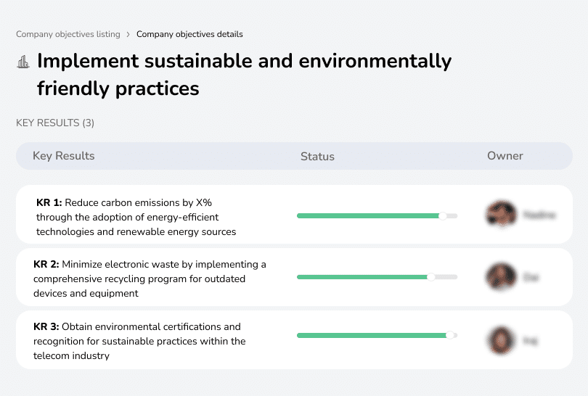Click the KR 3 progress slider handle
Viewport: 588px width, 396px height.
tap(450, 335)
